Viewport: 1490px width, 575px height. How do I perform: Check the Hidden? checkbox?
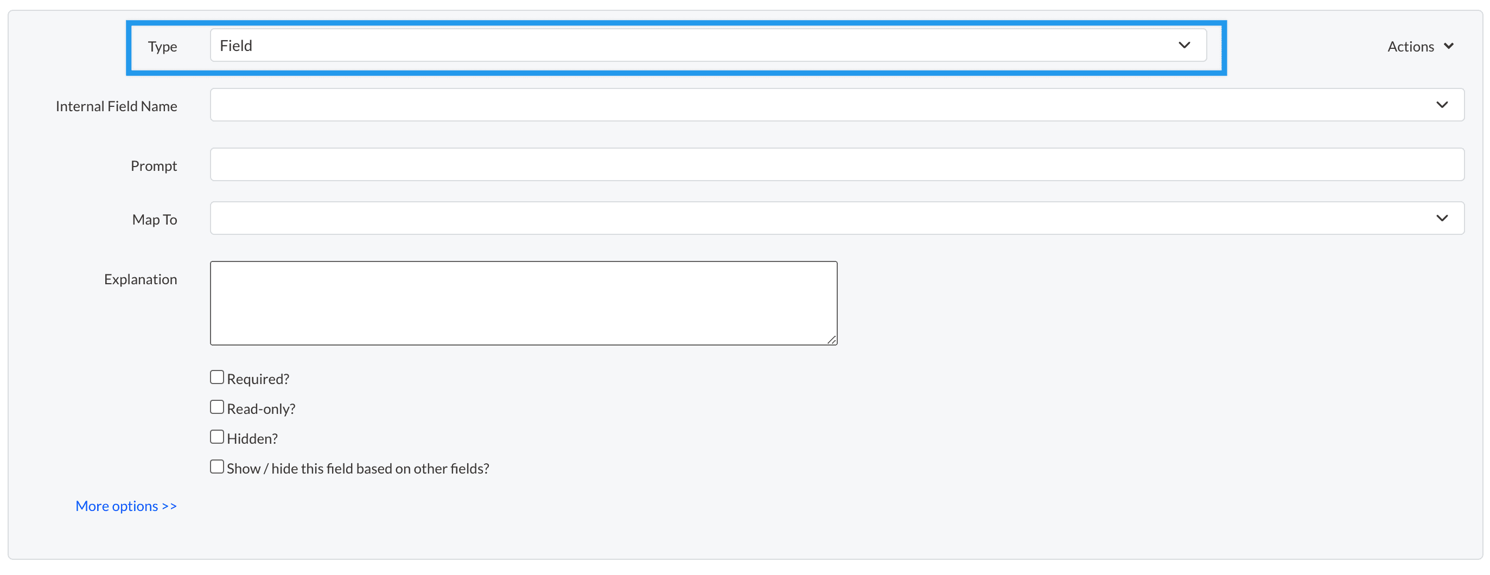coord(217,437)
